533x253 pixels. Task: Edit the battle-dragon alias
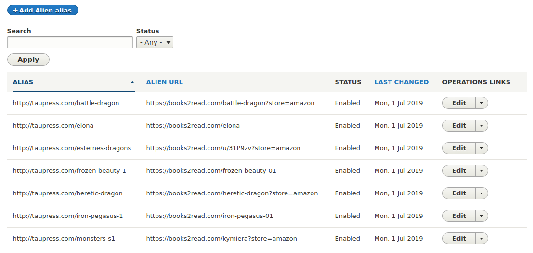pos(459,103)
